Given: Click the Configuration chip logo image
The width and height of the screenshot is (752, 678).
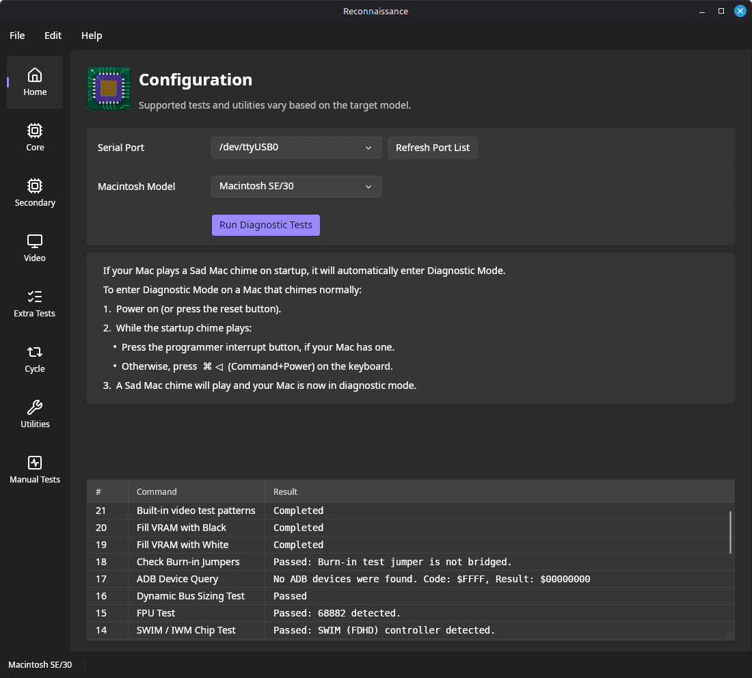Looking at the screenshot, I should (109, 88).
